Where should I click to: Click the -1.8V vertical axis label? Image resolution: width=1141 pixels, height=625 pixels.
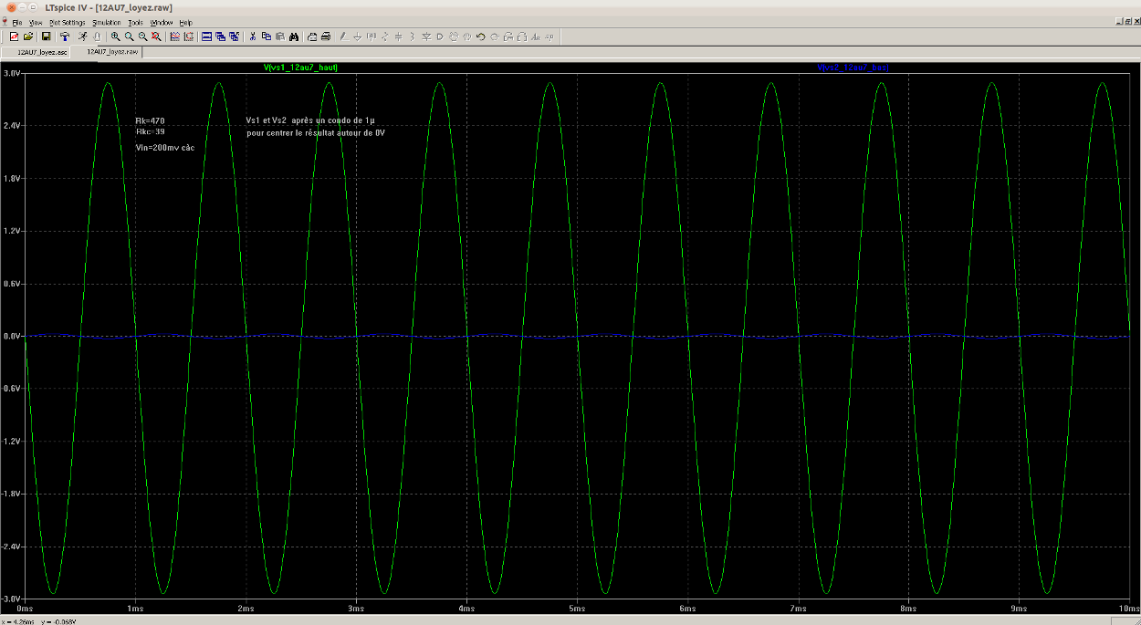point(12,494)
